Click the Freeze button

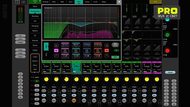click(20, 43)
